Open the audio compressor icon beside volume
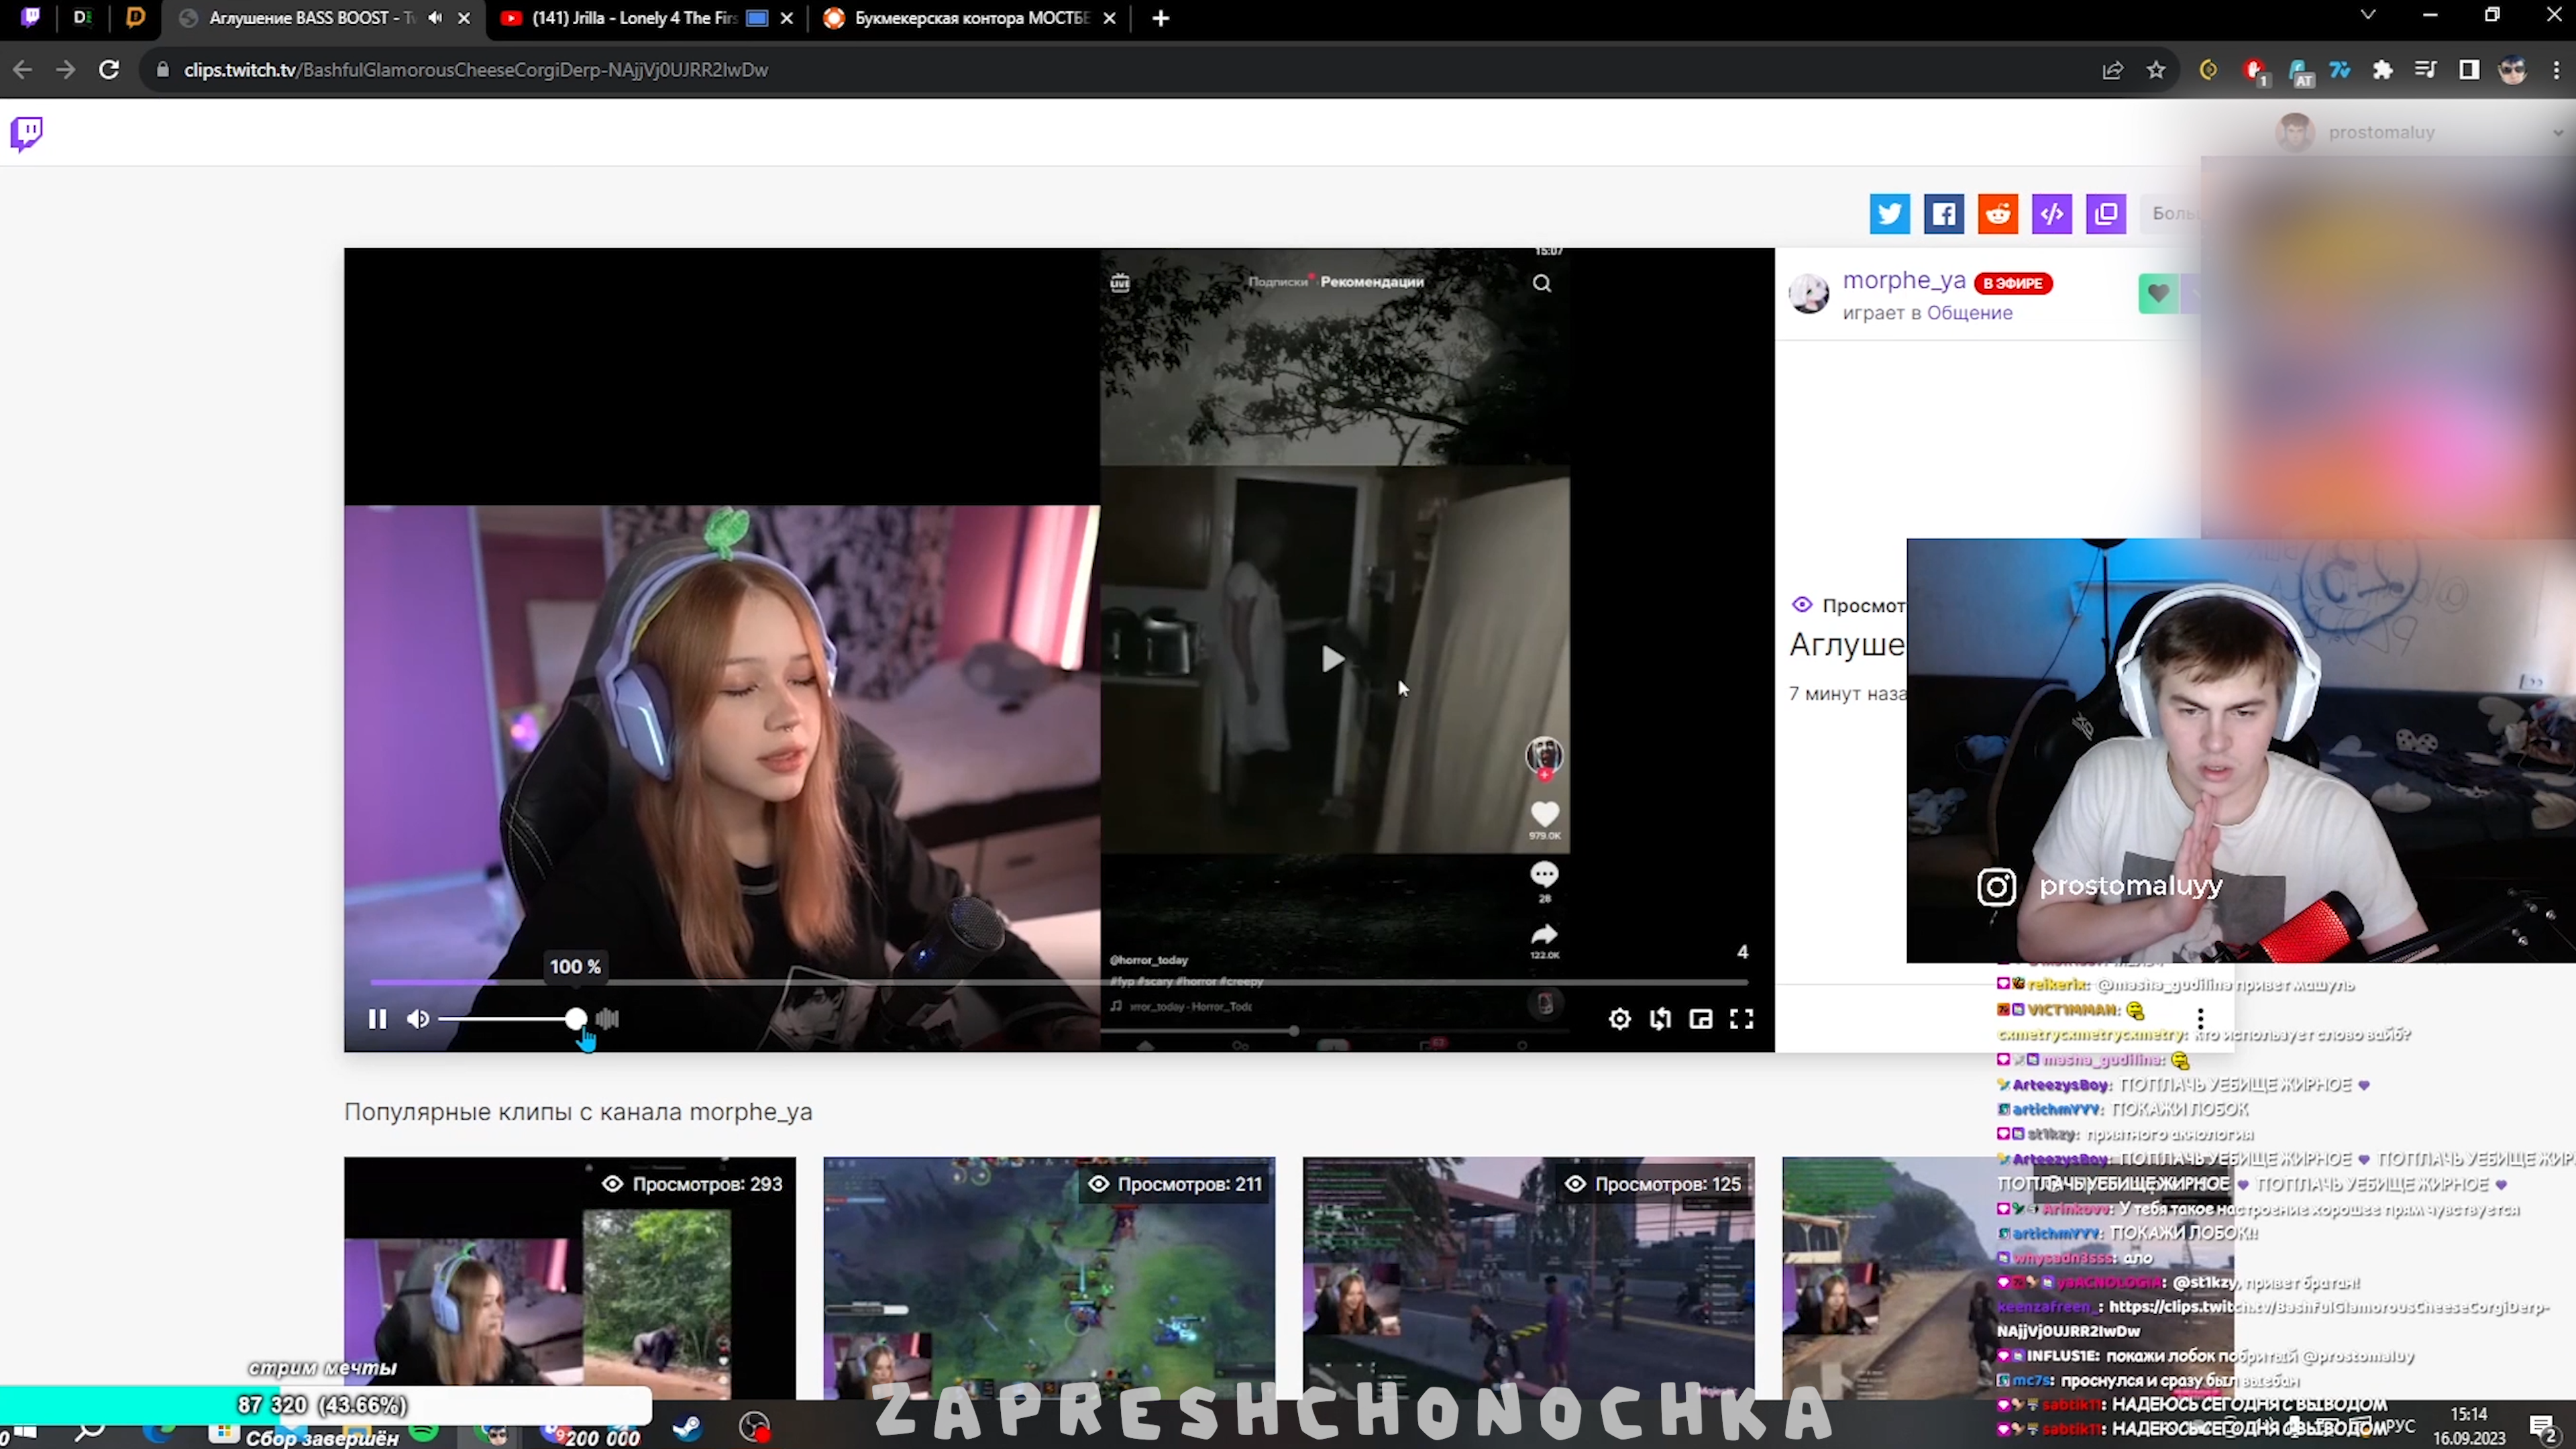This screenshot has height=1449, width=2576. tap(607, 1019)
